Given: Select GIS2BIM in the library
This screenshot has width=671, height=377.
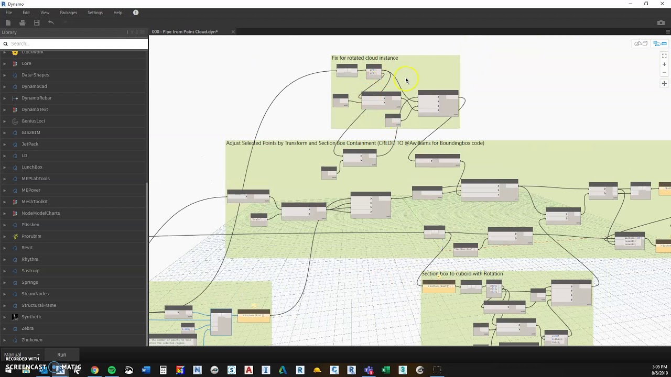Looking at the screenshot, I should pyautogui.click(x=30, y=132).
